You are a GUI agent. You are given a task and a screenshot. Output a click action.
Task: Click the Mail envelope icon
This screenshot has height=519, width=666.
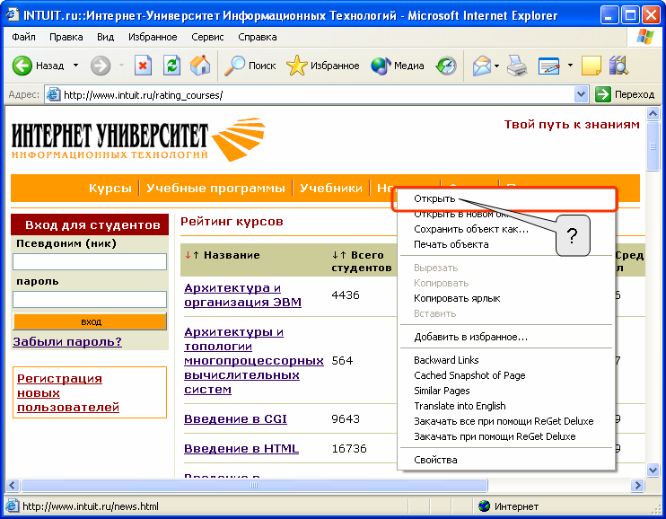point(482,66)
